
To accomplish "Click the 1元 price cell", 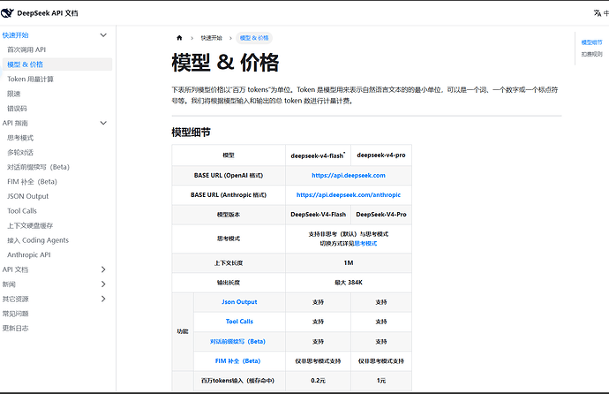I will point(381,381).
